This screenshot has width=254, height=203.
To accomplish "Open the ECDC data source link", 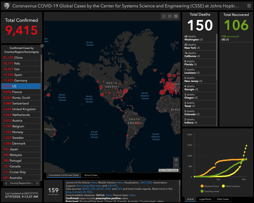I will [x=100, y=189].
